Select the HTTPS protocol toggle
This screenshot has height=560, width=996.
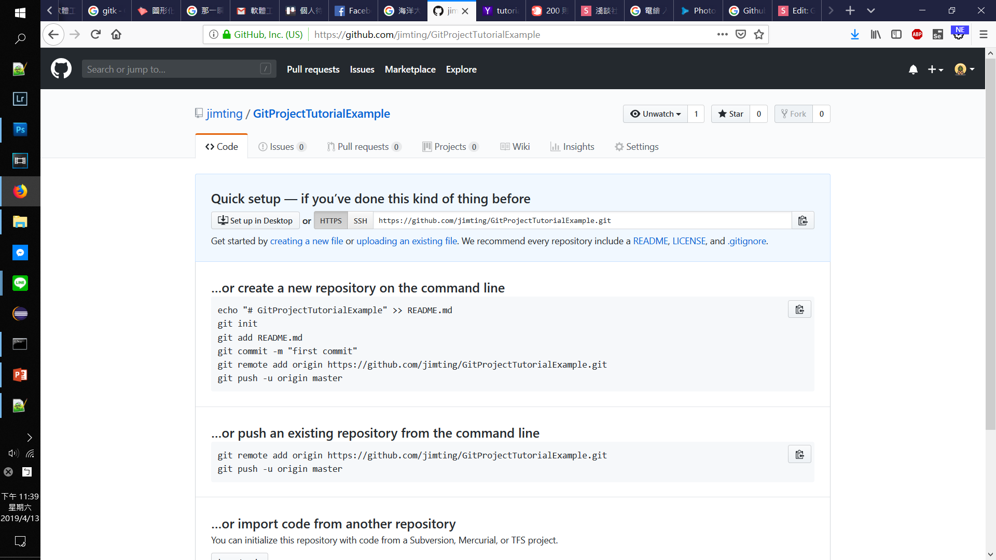tap(330, 221)
